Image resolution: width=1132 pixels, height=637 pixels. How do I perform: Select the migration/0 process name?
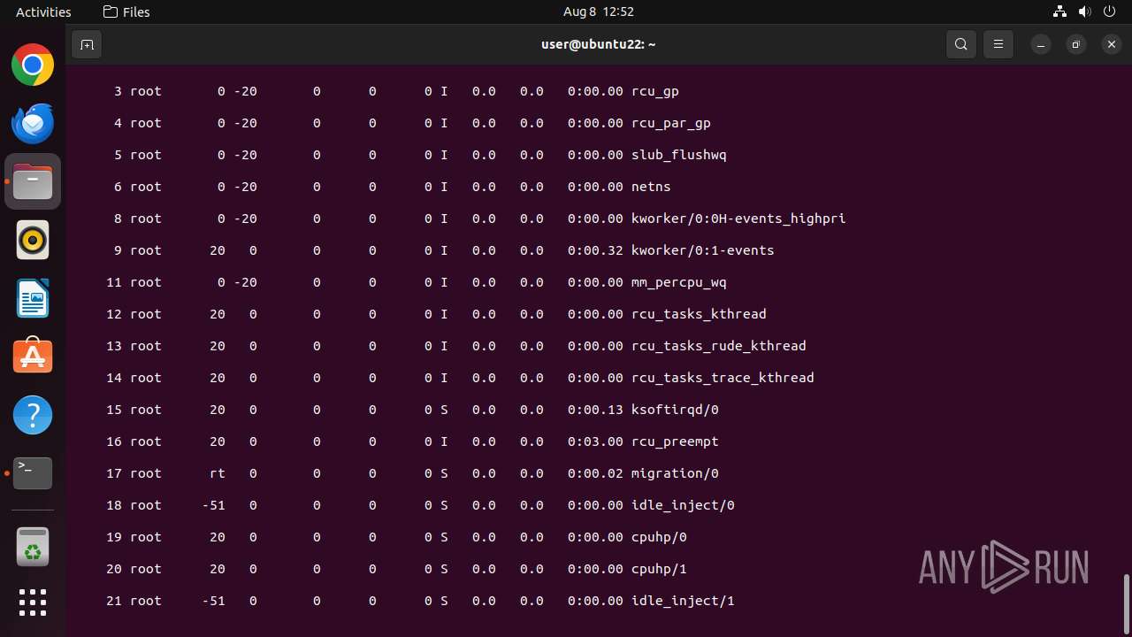(x=675, y=473)
